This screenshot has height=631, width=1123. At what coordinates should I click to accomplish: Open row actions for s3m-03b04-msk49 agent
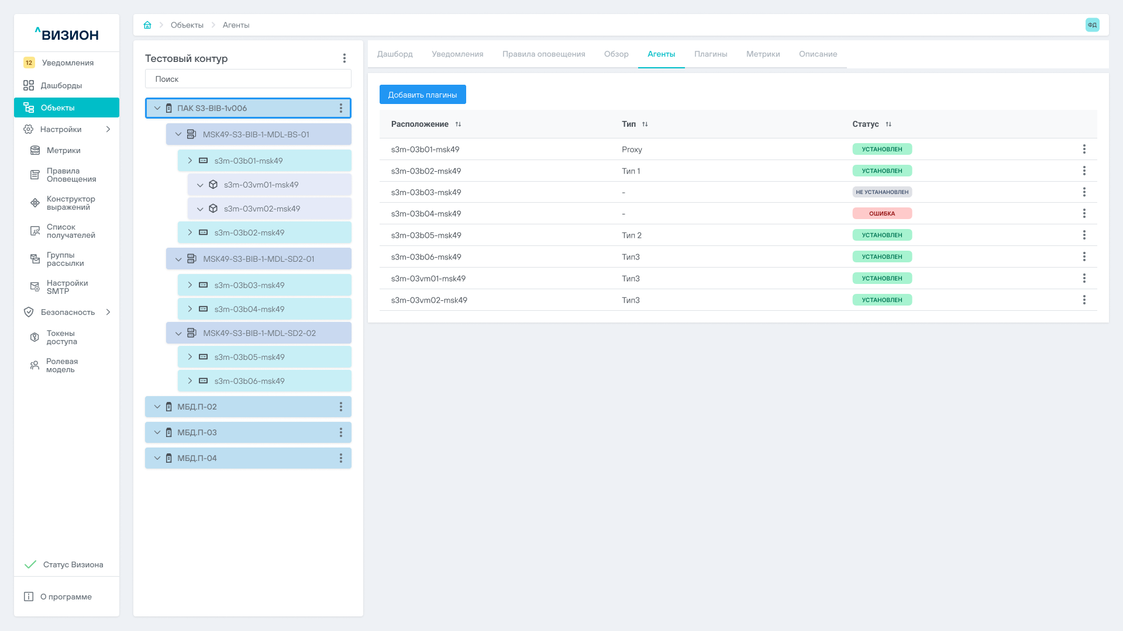tap(1084, 214)
